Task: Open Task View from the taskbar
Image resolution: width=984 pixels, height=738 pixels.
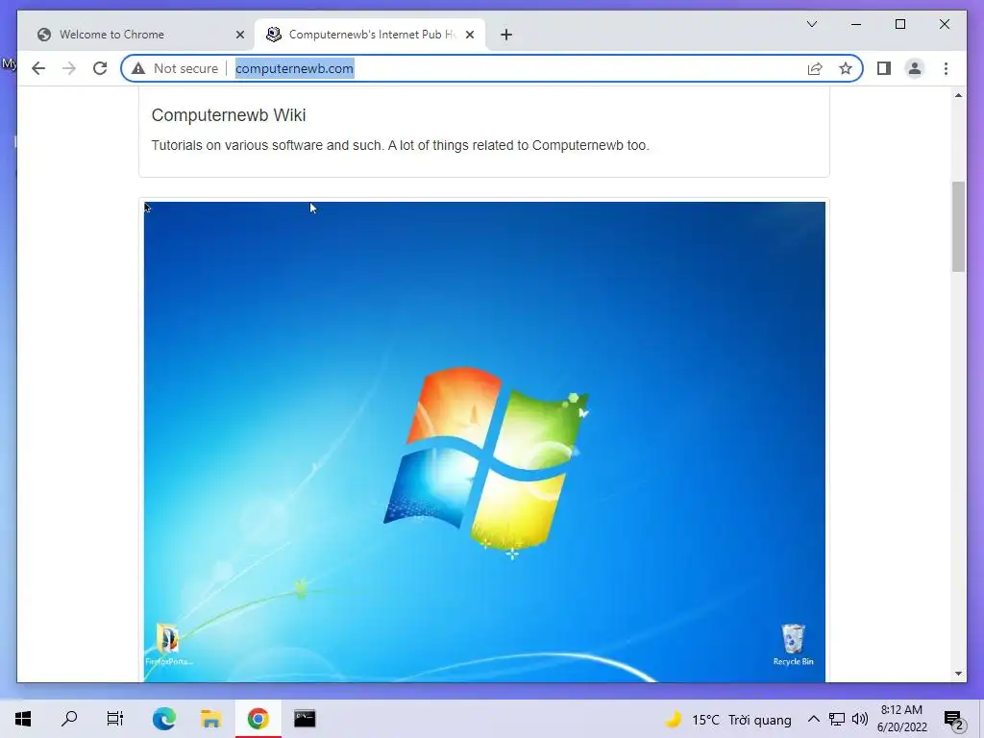Action: 115,719
